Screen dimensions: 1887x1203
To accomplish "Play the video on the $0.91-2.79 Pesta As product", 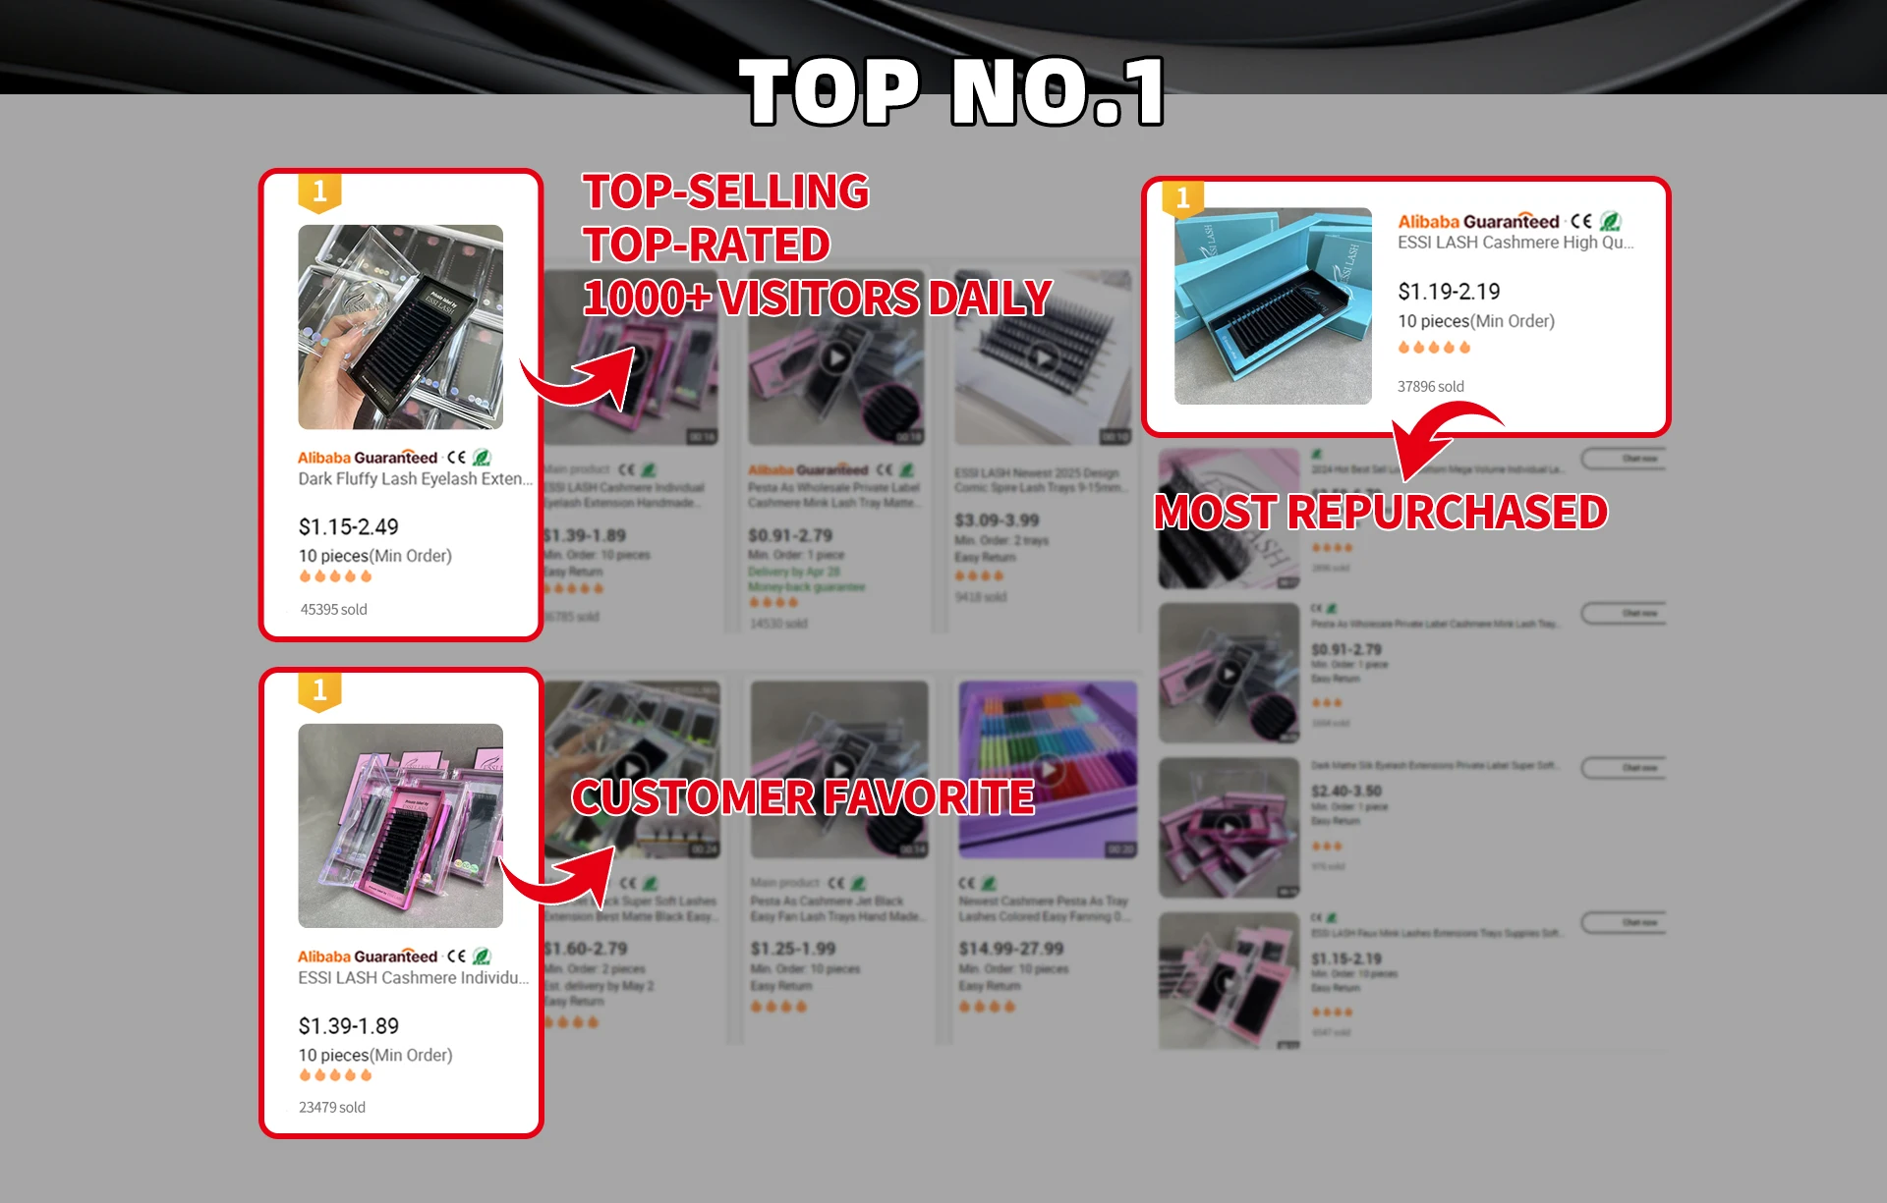I will tap(835, 358).
